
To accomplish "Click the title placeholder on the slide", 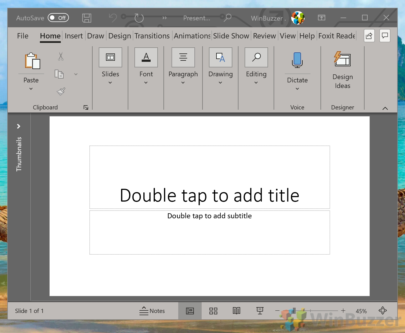I will click(x=210, y=177).
